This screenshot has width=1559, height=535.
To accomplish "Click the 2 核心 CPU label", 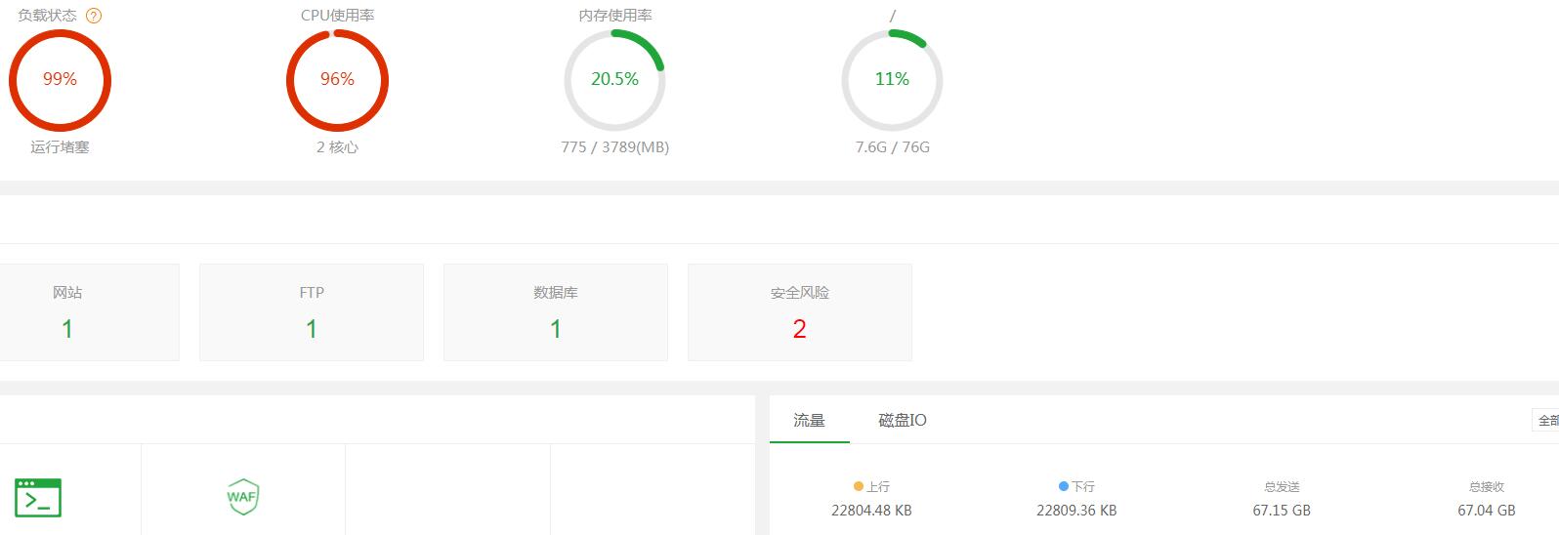I will point(337,147).
